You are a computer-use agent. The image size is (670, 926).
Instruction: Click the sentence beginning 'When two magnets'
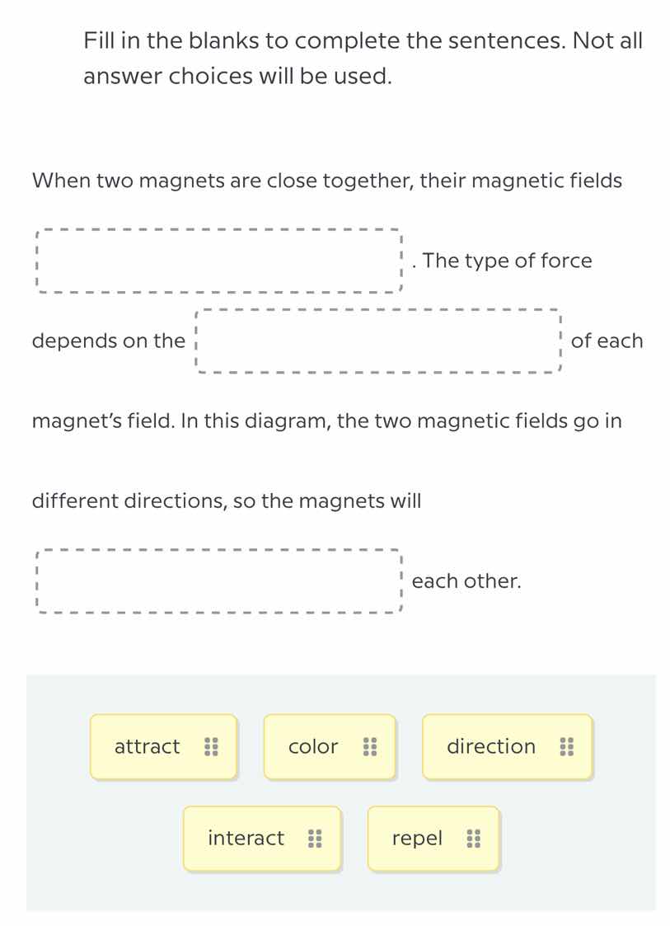click(x=327, y=181)
